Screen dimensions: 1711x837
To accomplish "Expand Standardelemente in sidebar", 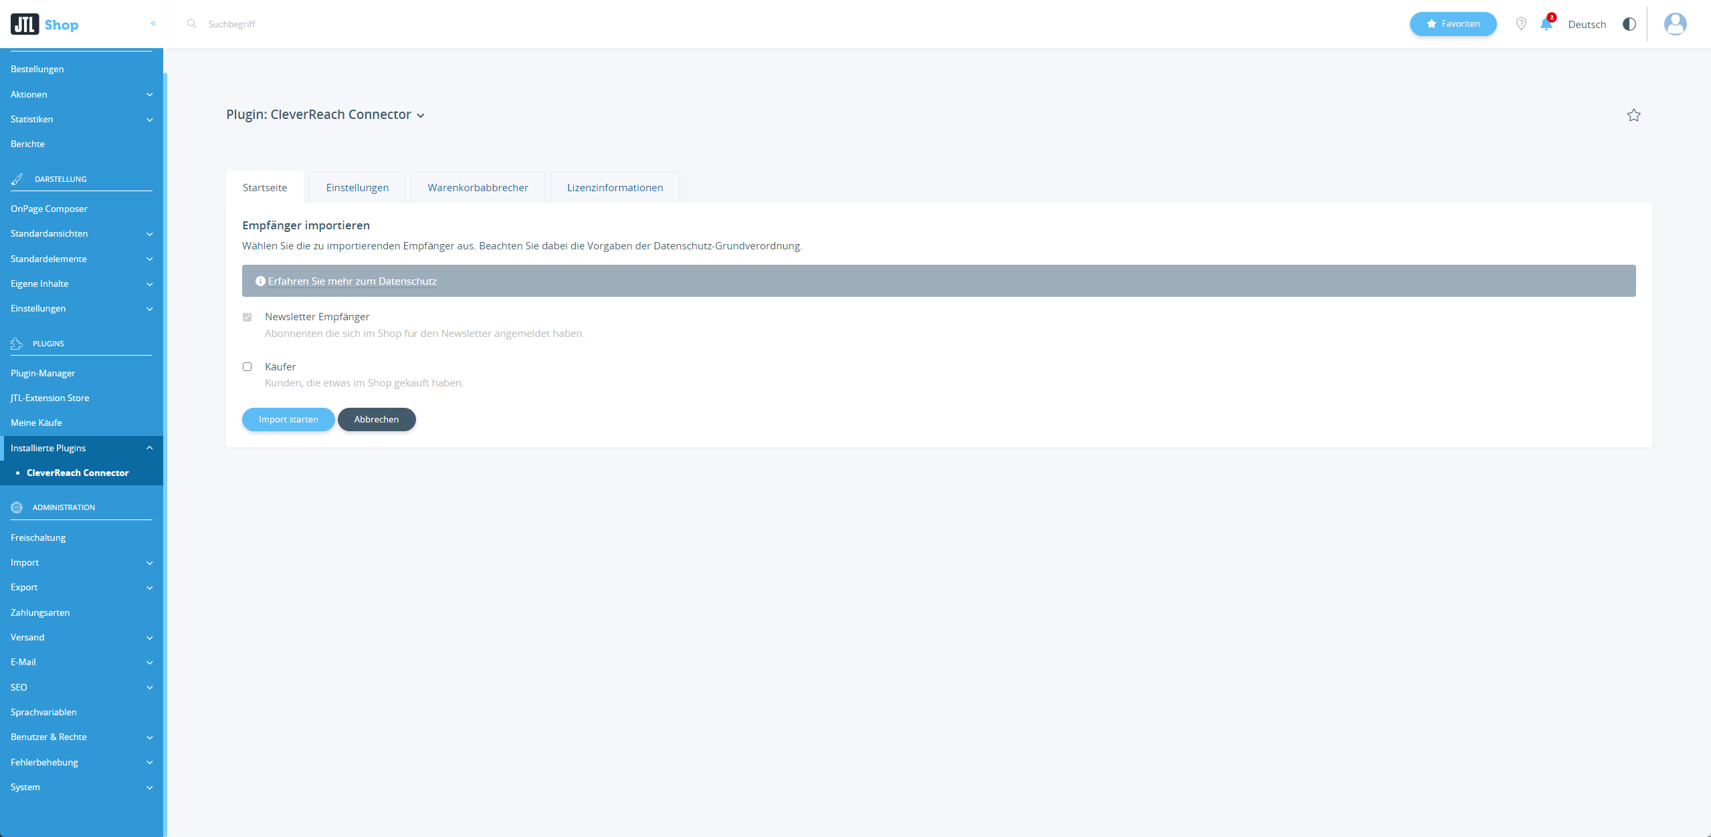I will 82,259.
